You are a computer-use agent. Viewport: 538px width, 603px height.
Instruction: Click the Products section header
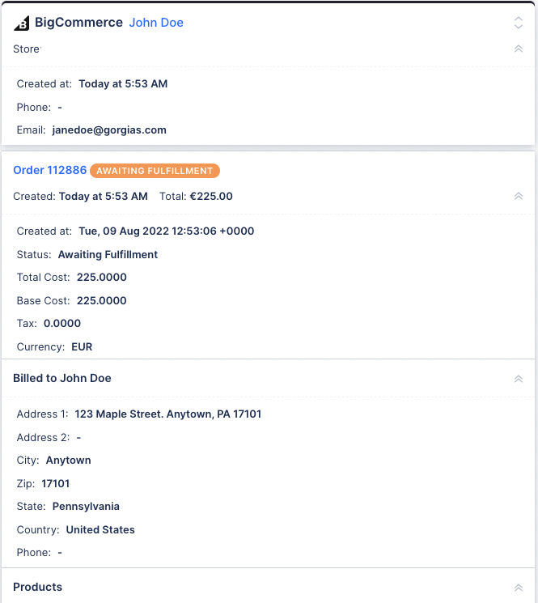pyautogui.click(x=38, y=587)
